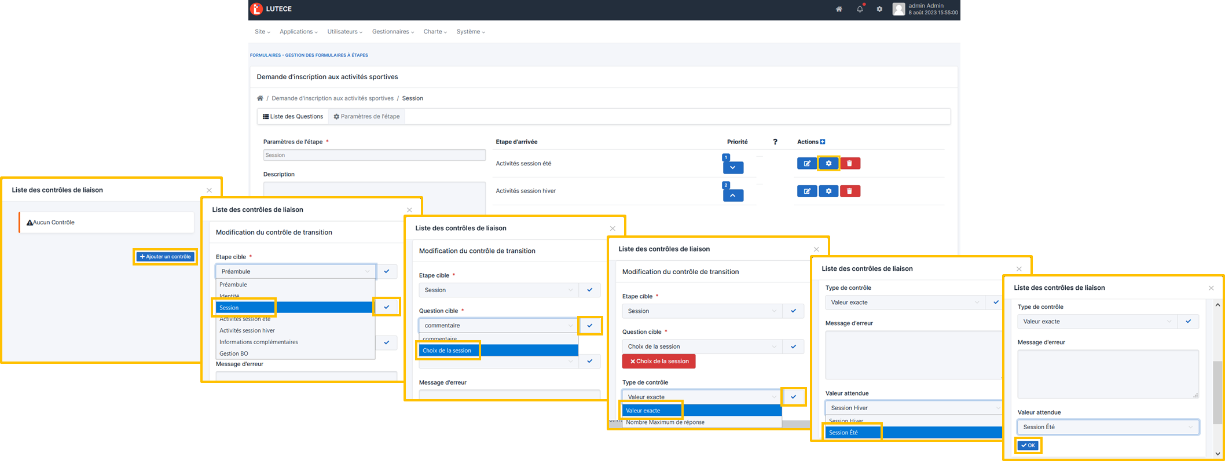Image resolution: width=1225 pixels, height=461 pixels.
Task: Click the Ajouter un contrôle button
Action: pos(166,257)
